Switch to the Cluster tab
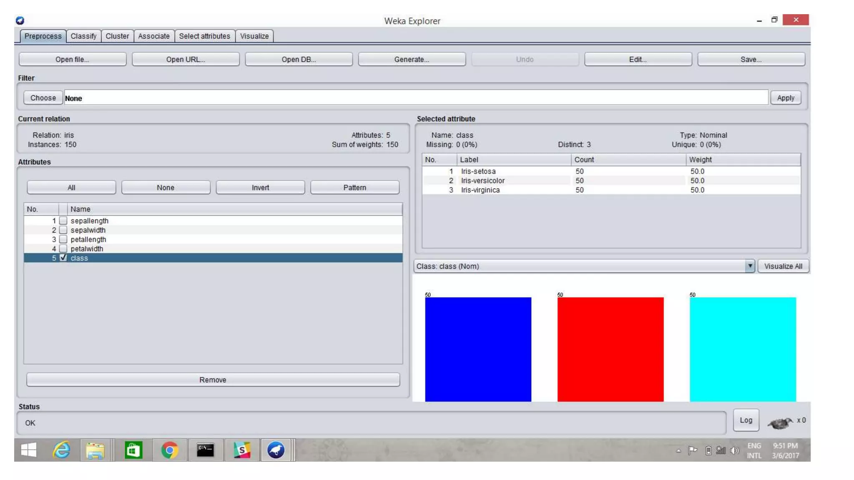854x480 pixels. (x=117, y=36)
